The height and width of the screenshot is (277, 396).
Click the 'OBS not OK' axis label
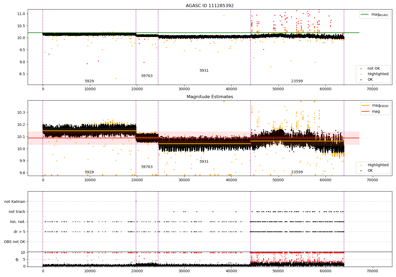(x=15, y=242)
